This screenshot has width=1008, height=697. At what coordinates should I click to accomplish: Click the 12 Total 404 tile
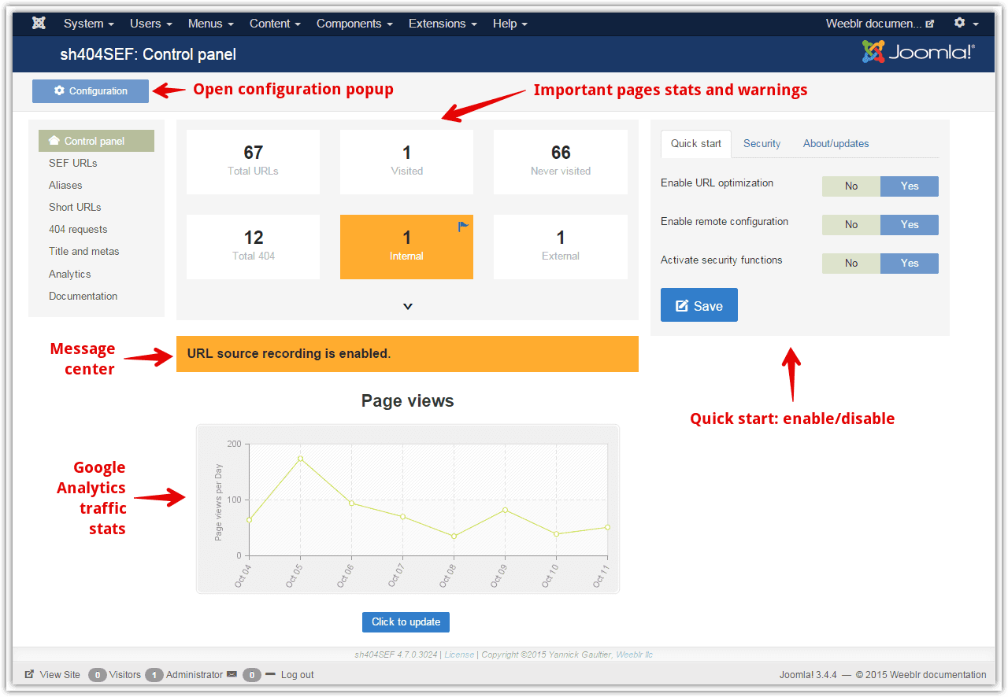[253, 247]
